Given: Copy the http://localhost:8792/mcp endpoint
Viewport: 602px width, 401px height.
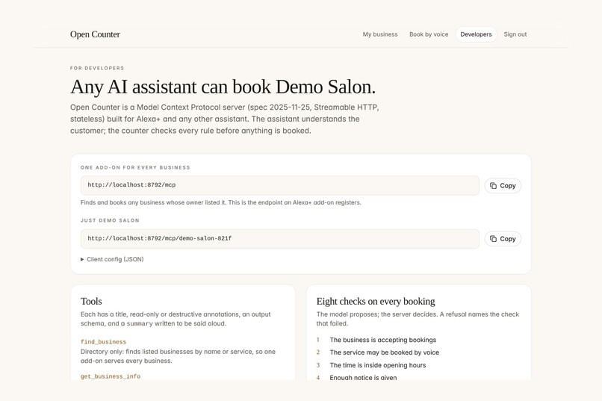Looking at the screenshot, I should (503, 186).
